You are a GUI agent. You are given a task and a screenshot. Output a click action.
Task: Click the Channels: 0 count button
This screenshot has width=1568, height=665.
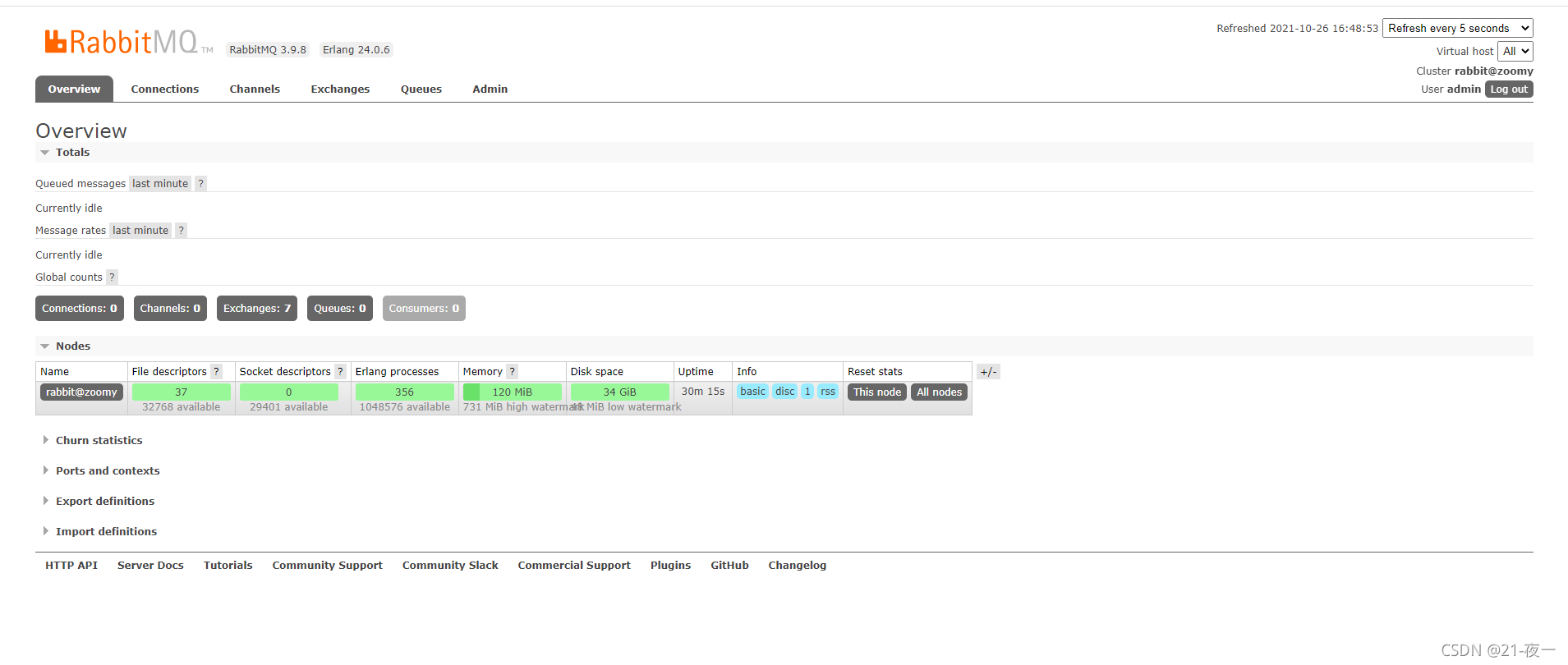click(170, 309)
